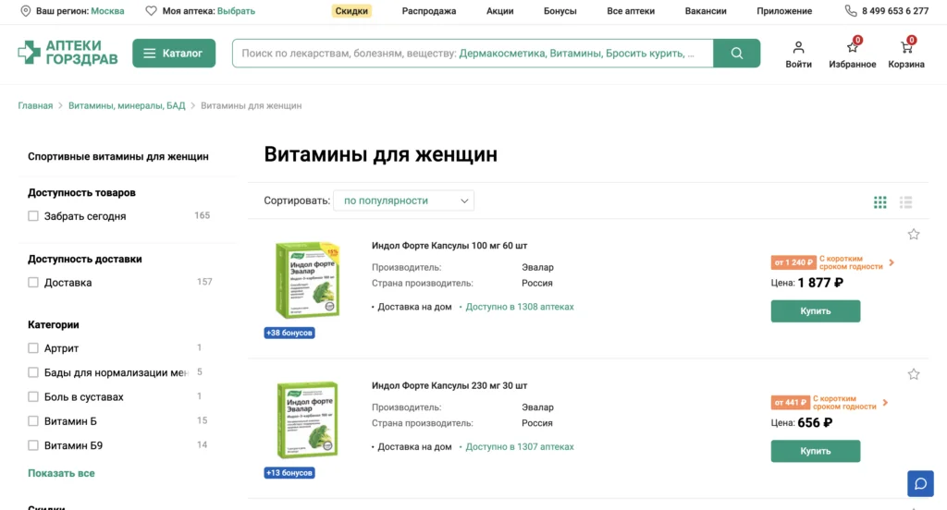Viewport: 947px width, 510px height.
Task: Open Индол Форте Капсулы 100 мг title
Action: 449,246
